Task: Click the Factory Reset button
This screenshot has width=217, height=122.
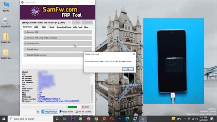Action: 58,43
